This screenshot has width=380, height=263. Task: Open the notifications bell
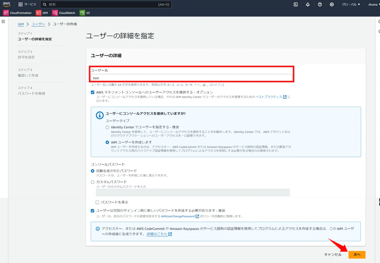[x=308, y=4]
